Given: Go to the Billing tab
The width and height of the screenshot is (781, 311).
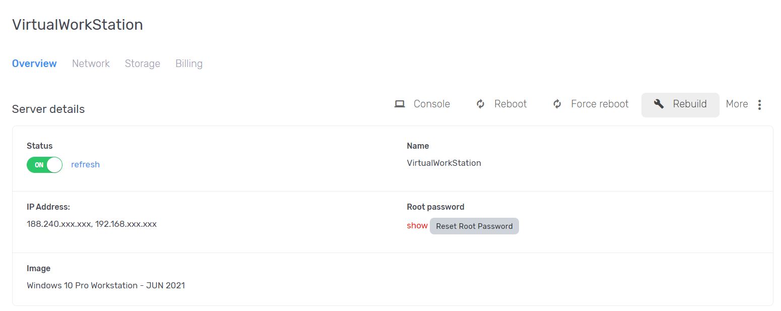Looking at the screenshot, I should 189,64.
